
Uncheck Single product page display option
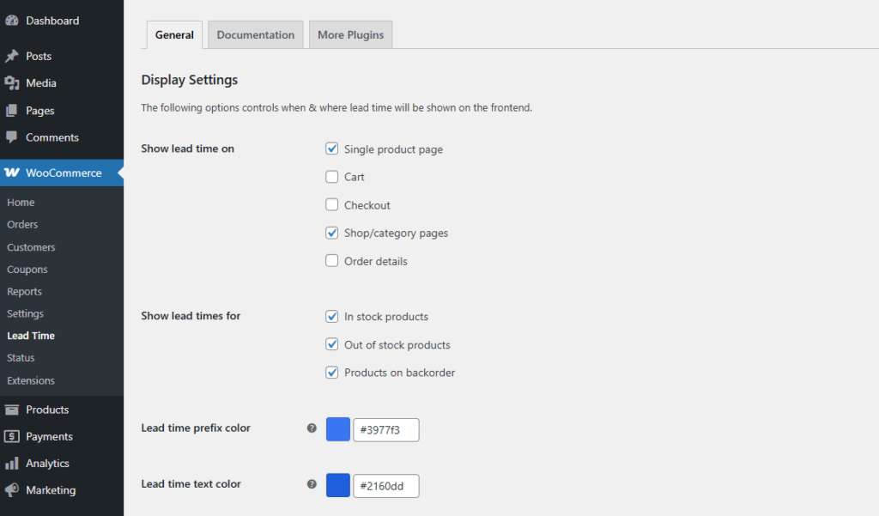[x=332, y=149]
